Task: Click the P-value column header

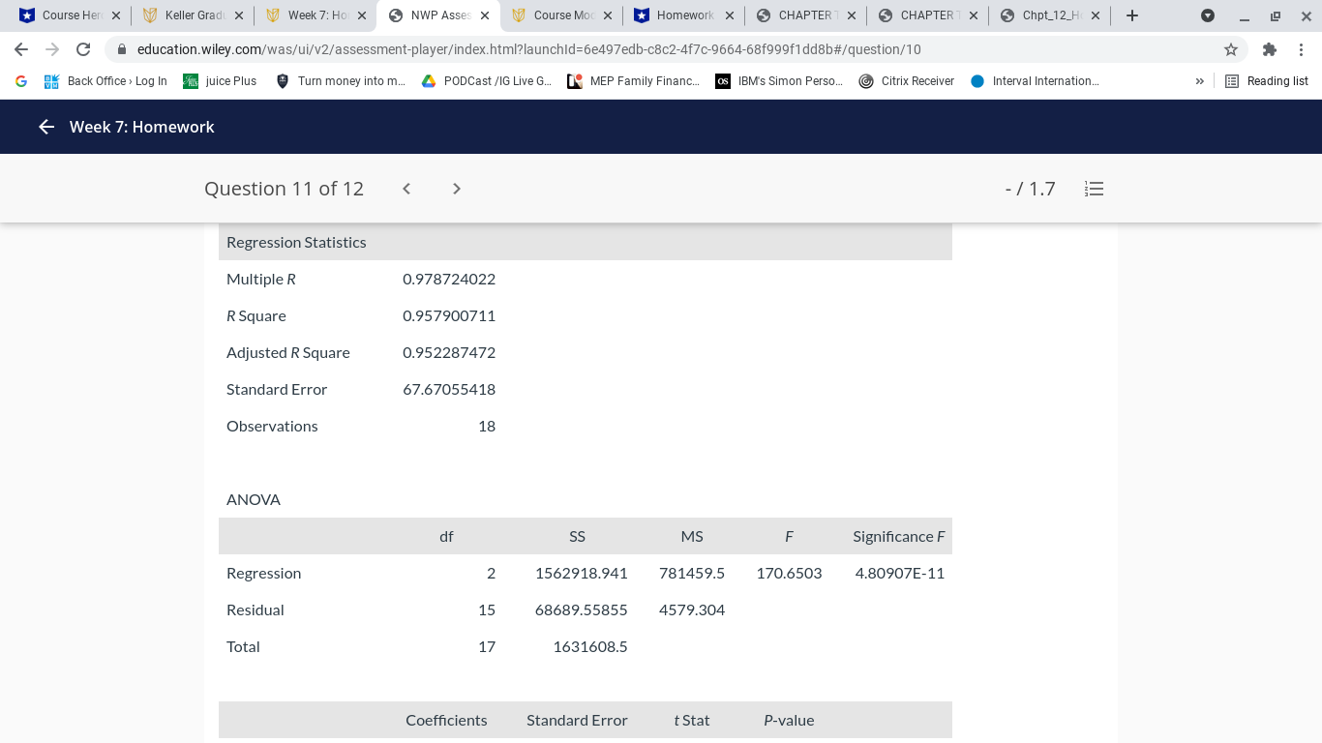Action: (789, 720)
